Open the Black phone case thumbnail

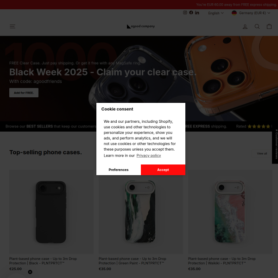[51, 212]
